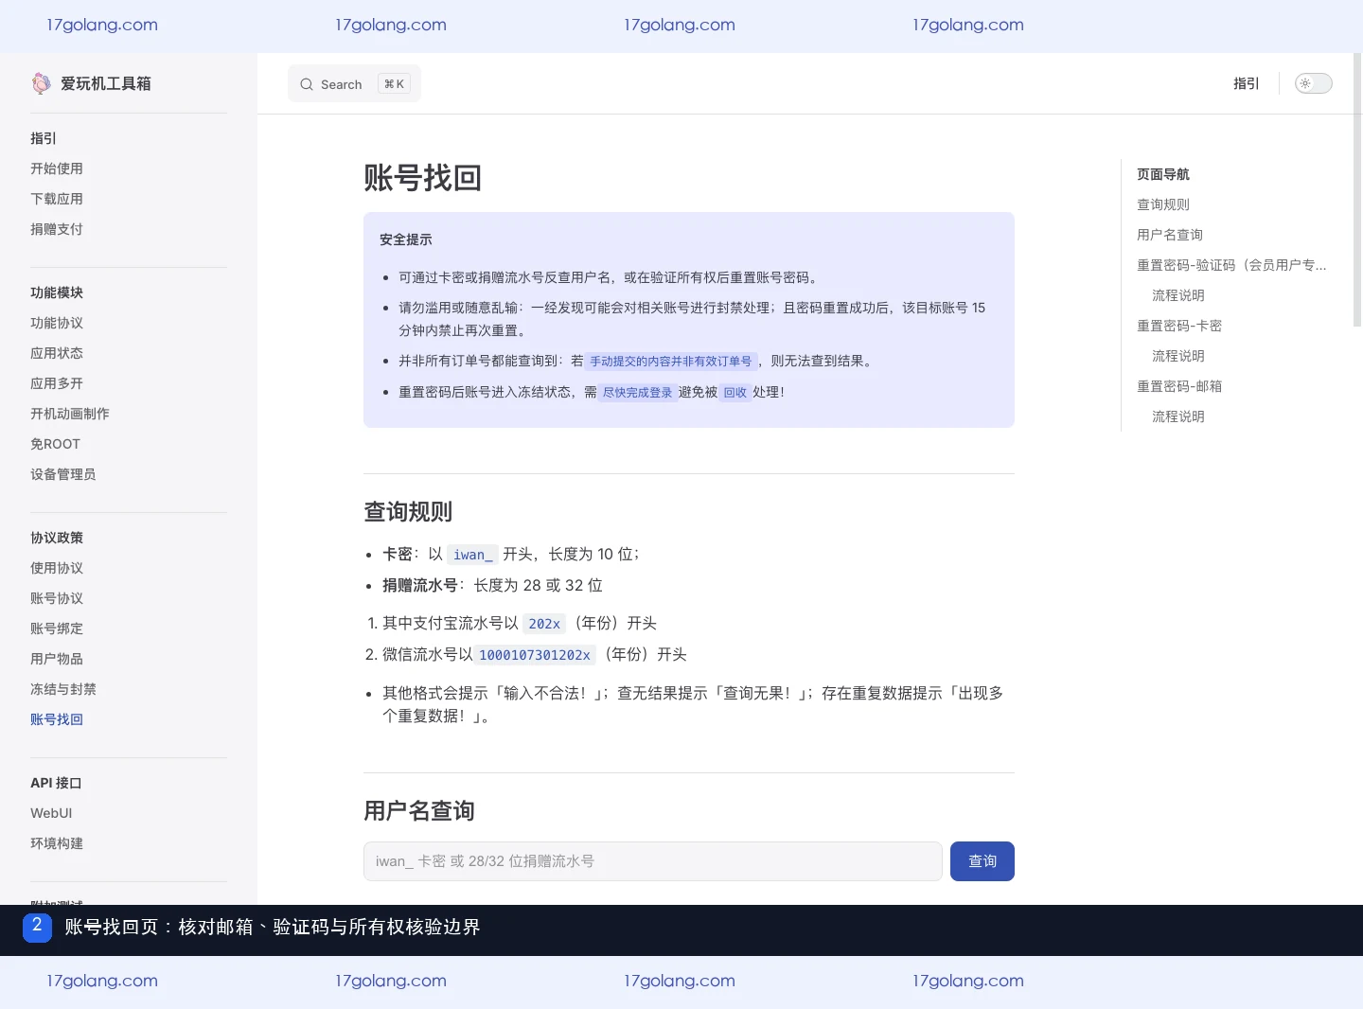Jump to 查询规则 in page navigation
The width and height of the screenshot is (1363, 1009).
(1163, 204)
